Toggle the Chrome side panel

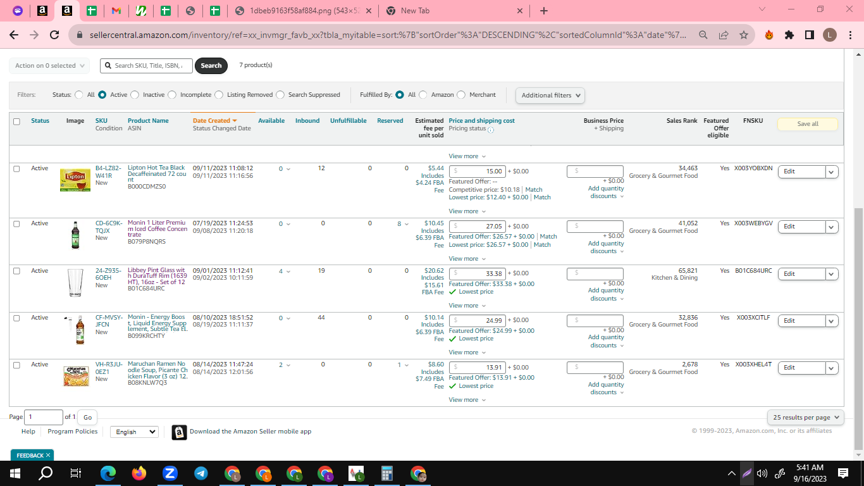coord(810,35)
